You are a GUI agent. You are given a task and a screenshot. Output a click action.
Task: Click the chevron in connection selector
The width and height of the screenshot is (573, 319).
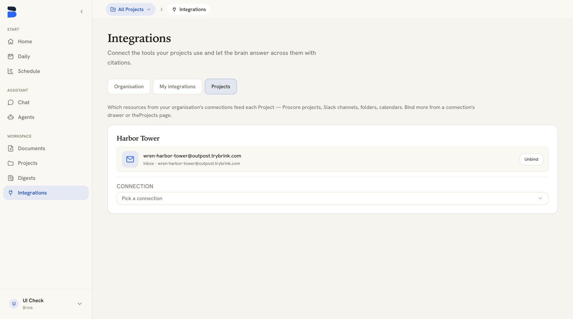coord(540,198)
